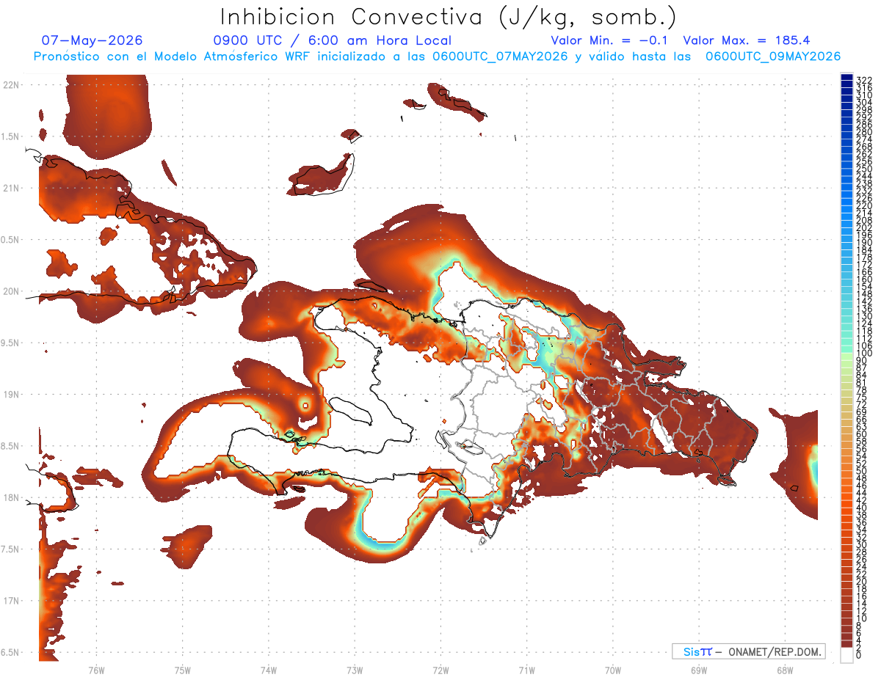Pick the dark blue 322 swatch on colorbar
Viewport: 881px width, 680px height.
point(846,78)
